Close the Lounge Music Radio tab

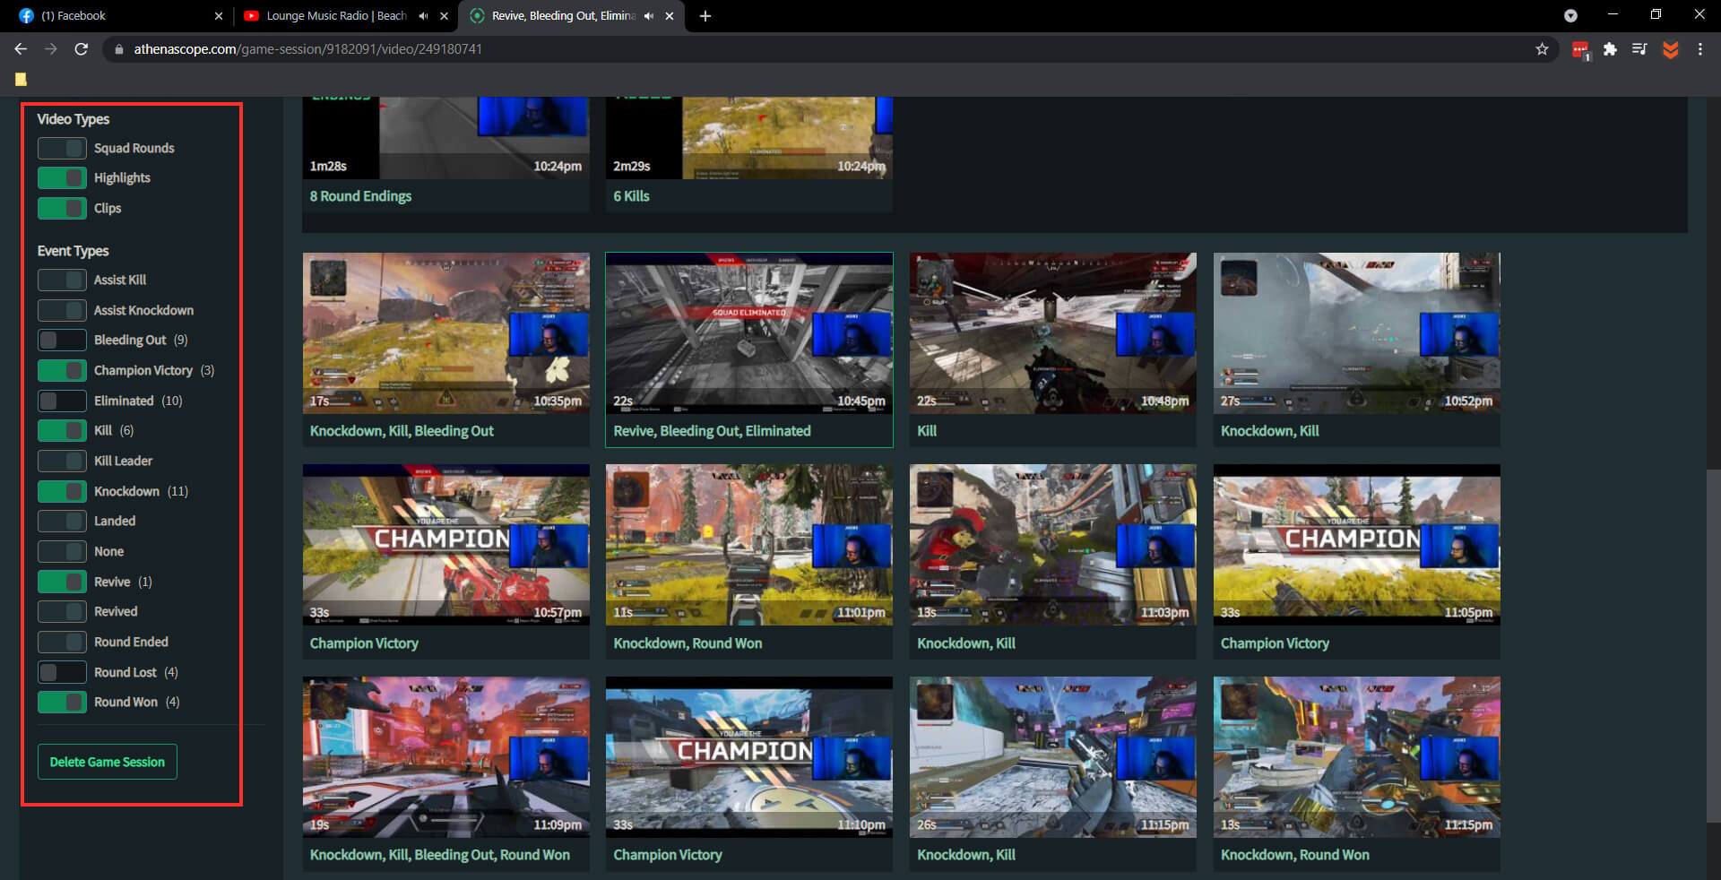pos(445,16)
